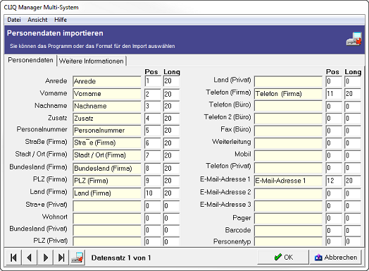Viewport: 369px width, 271px height.
Task: Click the empty E-Mail-Adresse 2 field
Action: [288, 193]
